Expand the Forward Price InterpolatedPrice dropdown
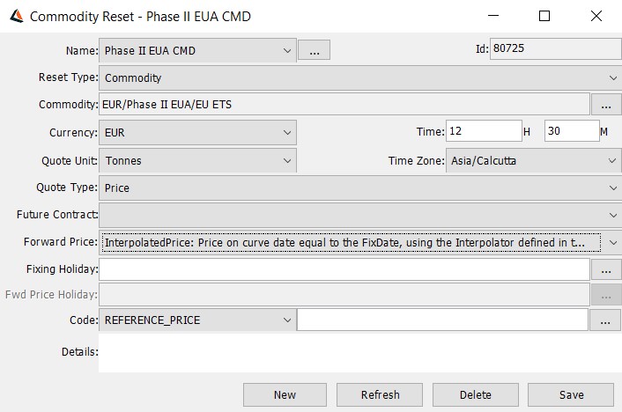The image size is (622, 412). click(359, 242)
